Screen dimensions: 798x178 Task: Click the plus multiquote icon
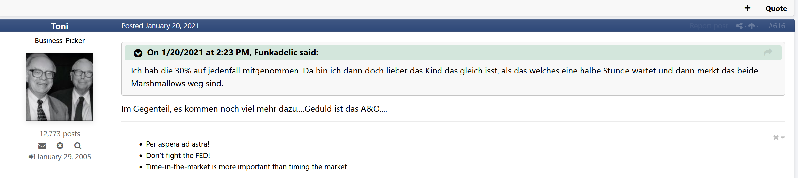(747, 8)
